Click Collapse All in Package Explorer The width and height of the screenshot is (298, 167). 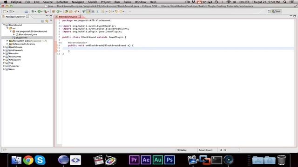[x=42, y=21]
